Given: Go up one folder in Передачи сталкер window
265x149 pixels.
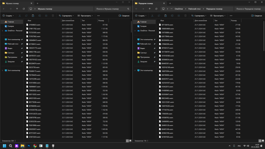Looking at the screenshot, I should tap(150, 9).
